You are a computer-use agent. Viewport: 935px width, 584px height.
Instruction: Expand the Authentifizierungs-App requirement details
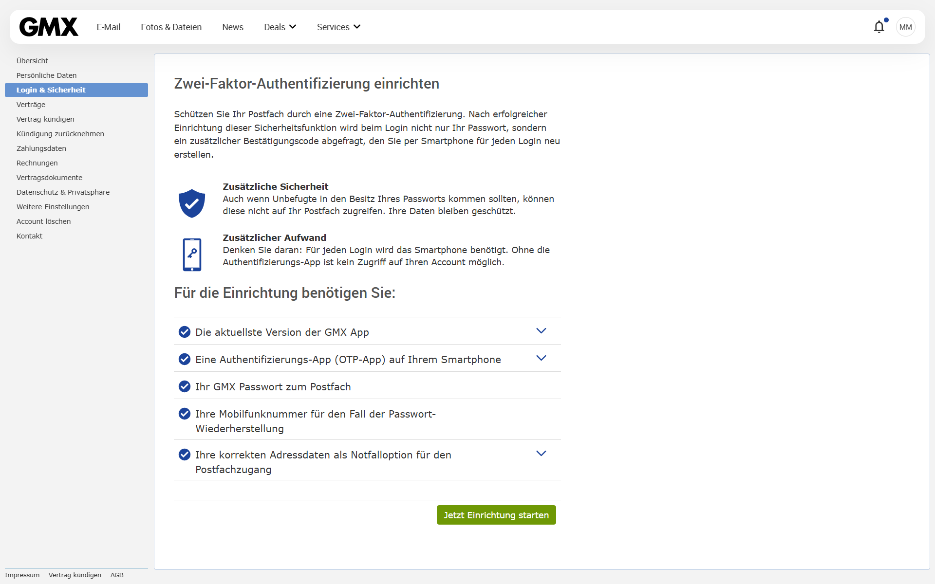(x=541, y=358)
